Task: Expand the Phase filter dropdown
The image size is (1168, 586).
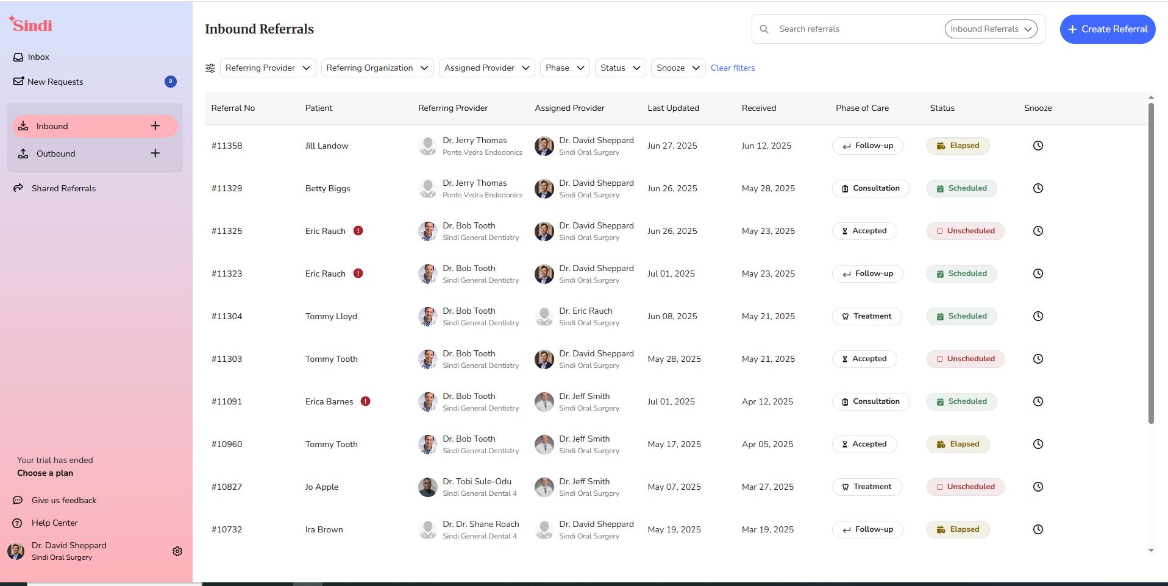Action: [x=564, y=68]
